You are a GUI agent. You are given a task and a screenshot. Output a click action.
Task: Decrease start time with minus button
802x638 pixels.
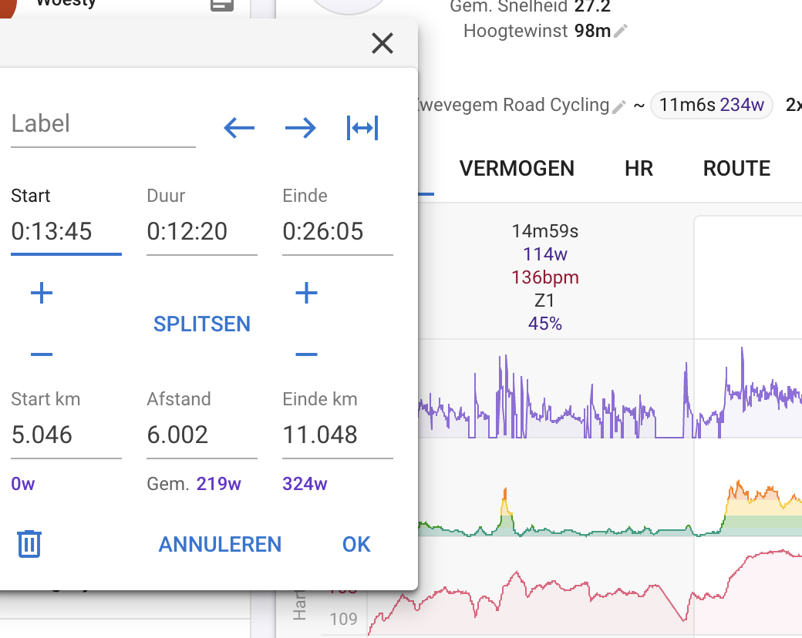(42, 354)
